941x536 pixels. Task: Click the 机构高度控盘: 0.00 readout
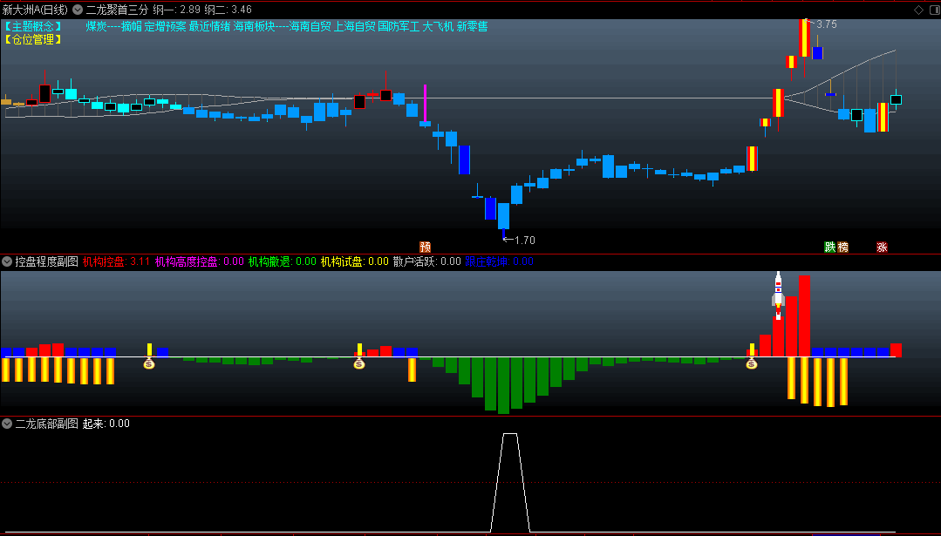pyautogui.click(x=199, y=261)
